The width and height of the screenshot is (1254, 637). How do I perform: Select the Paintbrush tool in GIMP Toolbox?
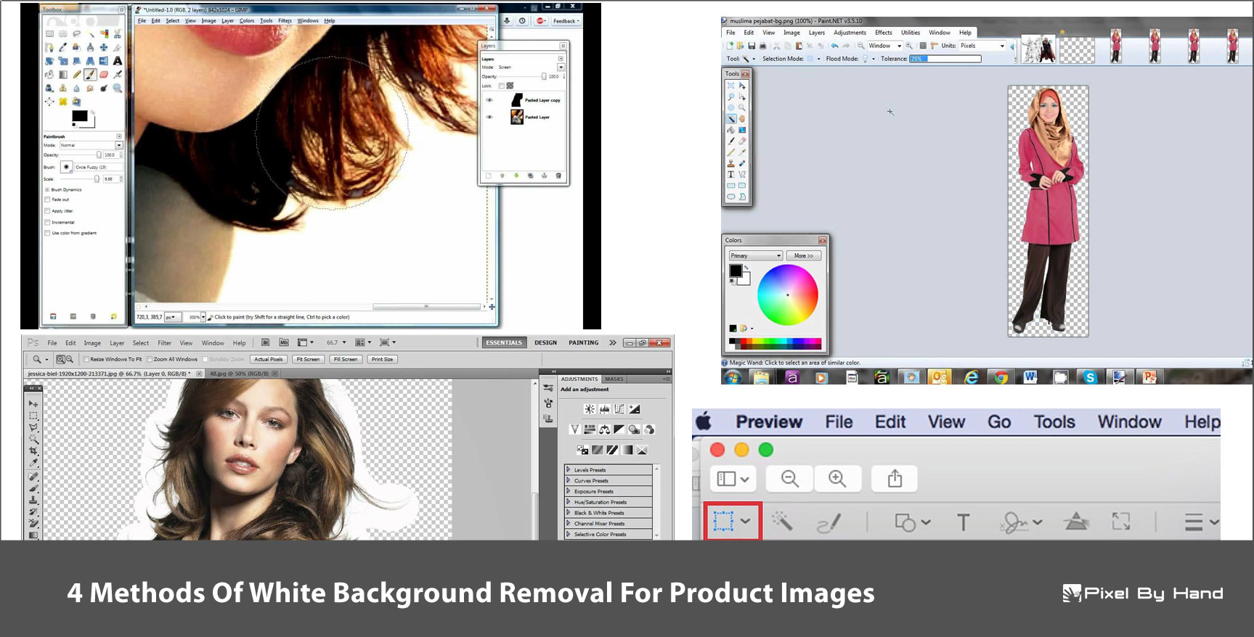[x=90, y=74]
